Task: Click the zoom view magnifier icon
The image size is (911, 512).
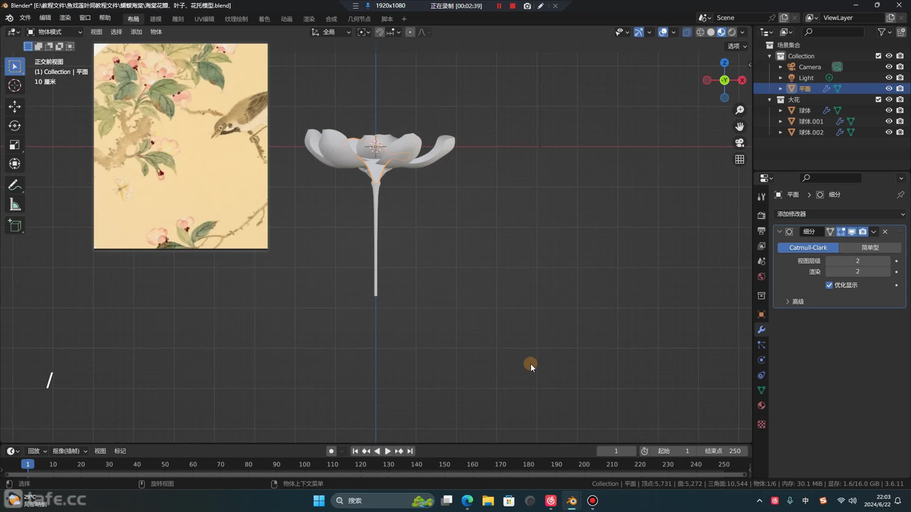Action: point(740,110)
